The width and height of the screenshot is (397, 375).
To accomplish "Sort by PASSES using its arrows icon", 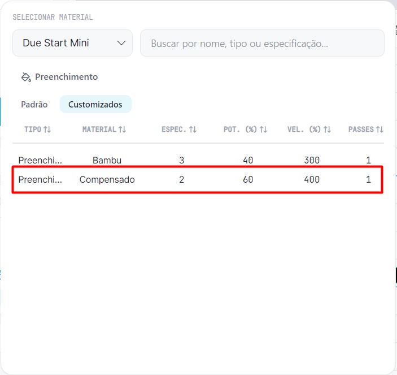I will coord(379,130).
